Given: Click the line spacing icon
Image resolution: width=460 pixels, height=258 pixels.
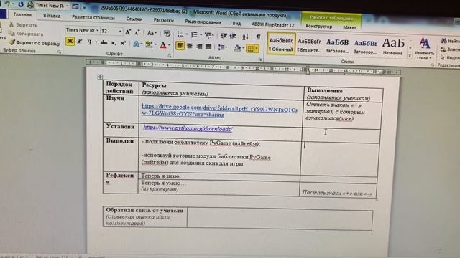Looking at the screenshot, I should pos(221,47).
